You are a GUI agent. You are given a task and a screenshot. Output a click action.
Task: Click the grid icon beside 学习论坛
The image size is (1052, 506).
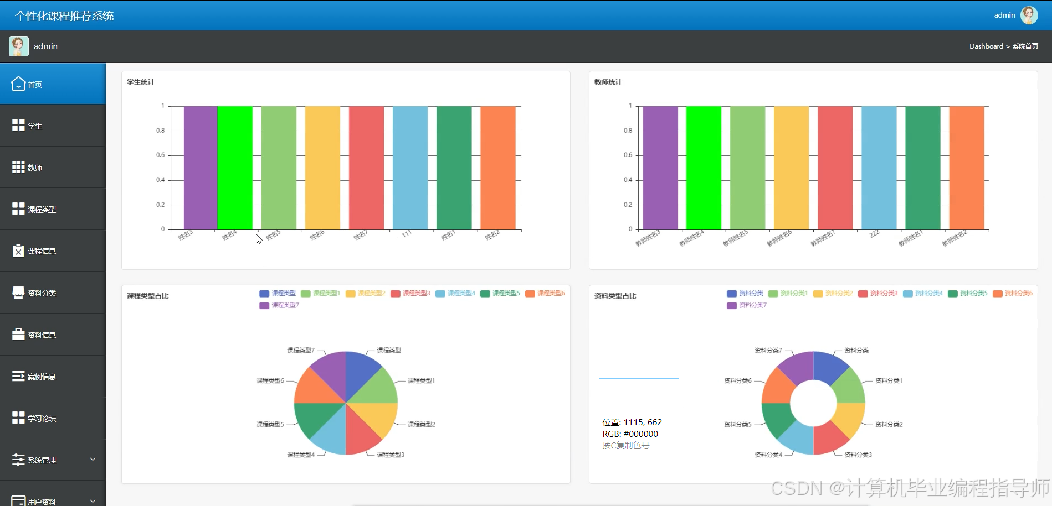pos(18,418)
